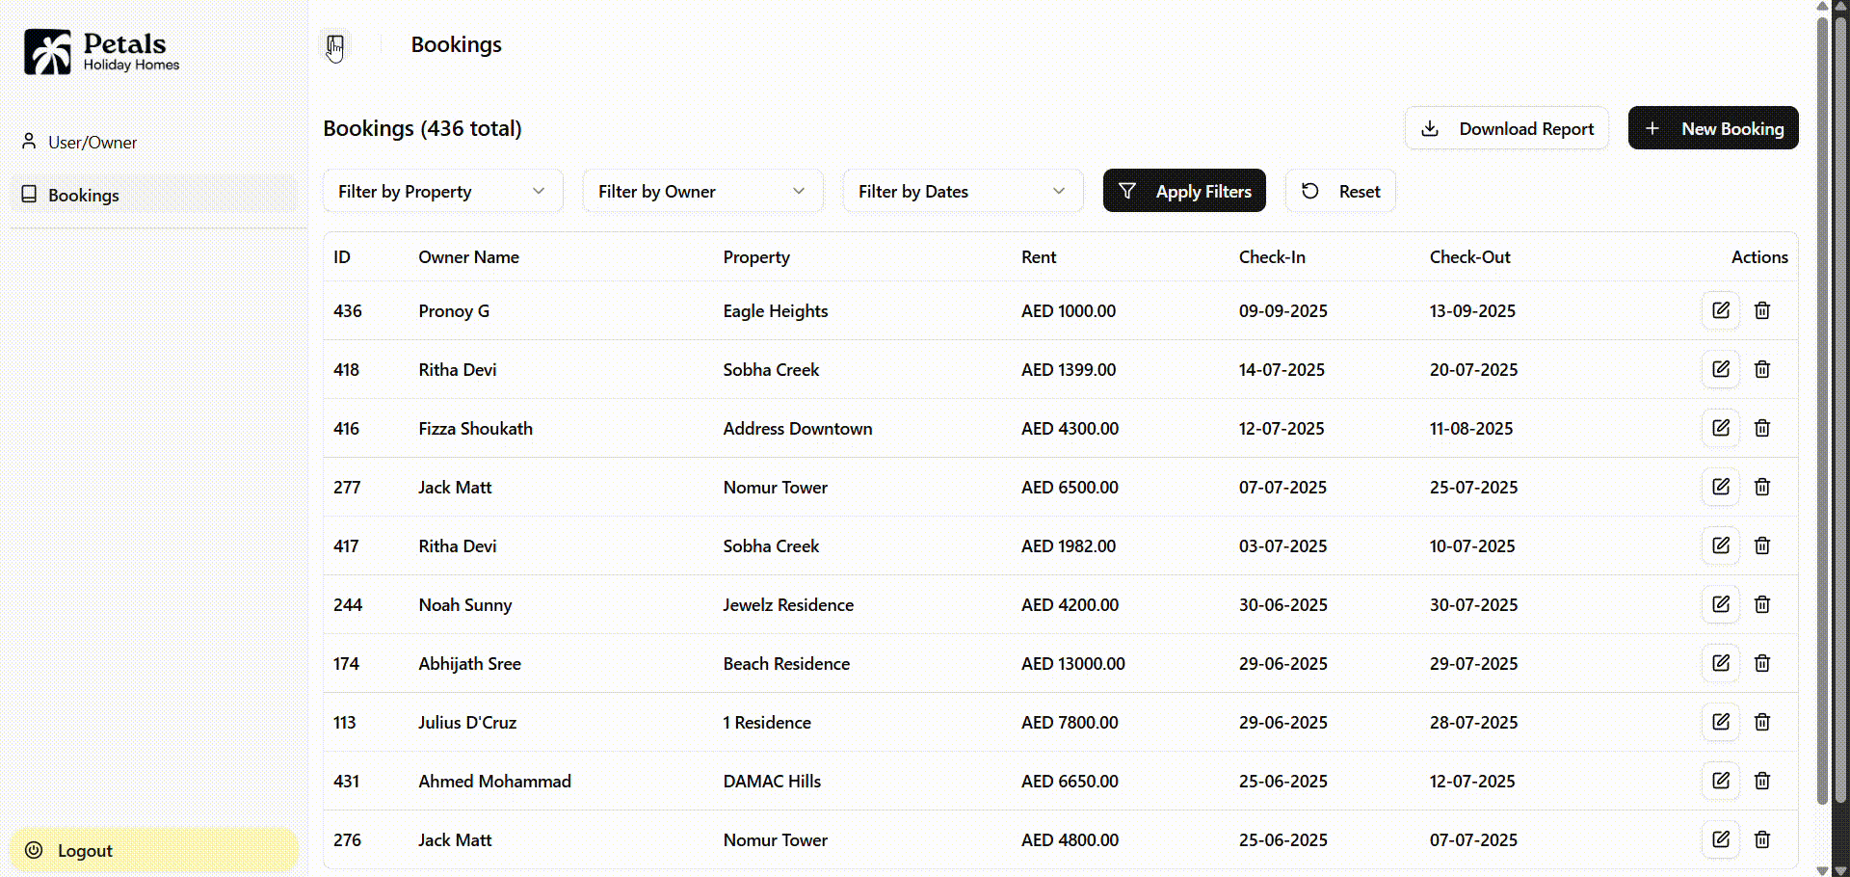Edit booking 436 for Pronoy G

[x=1720, y=310]
